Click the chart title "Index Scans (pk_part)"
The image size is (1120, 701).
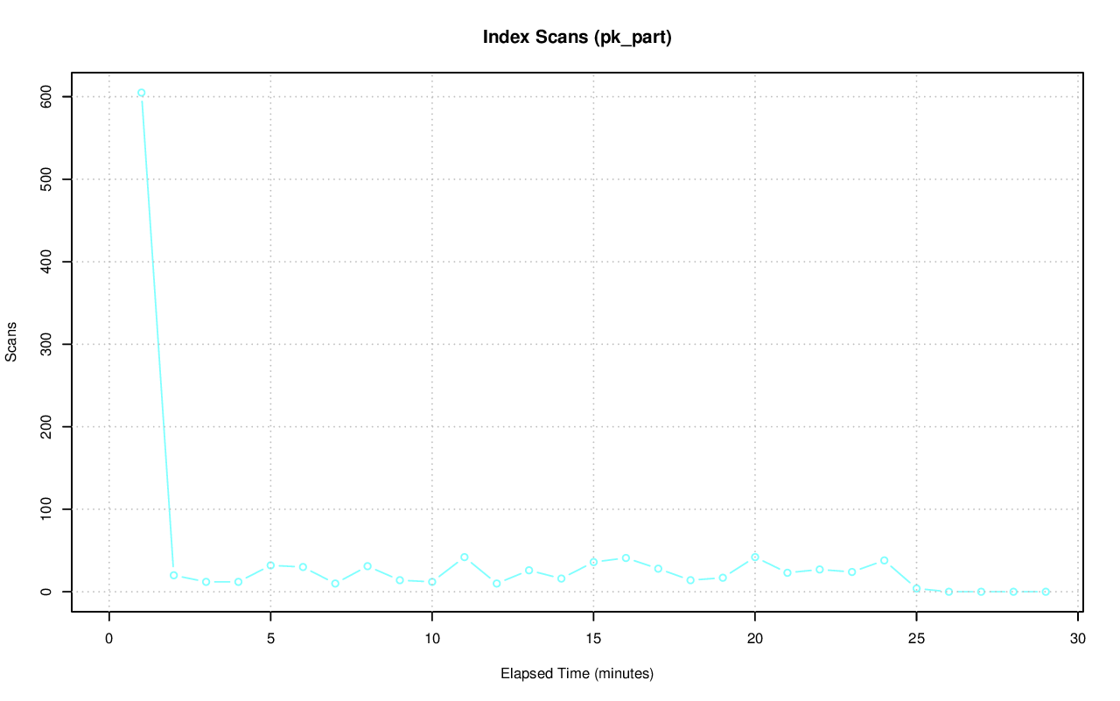pyautogui.click(x=577, y=38)
